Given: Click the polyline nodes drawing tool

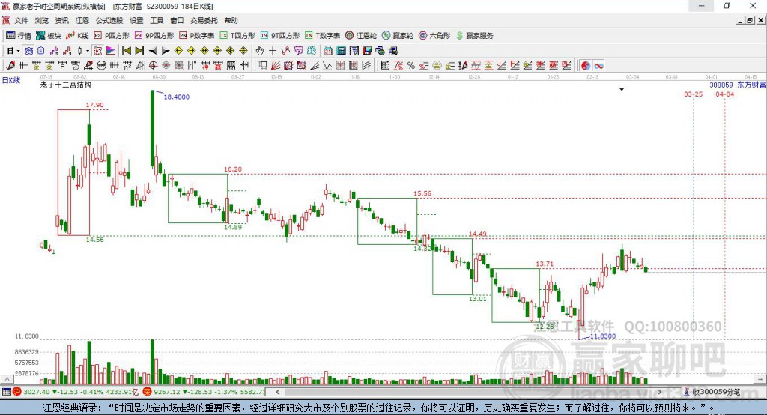Looking at the screenshot, I should (285, 51).
